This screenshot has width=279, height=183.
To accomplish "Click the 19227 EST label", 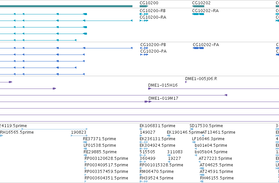I will 174,158.
